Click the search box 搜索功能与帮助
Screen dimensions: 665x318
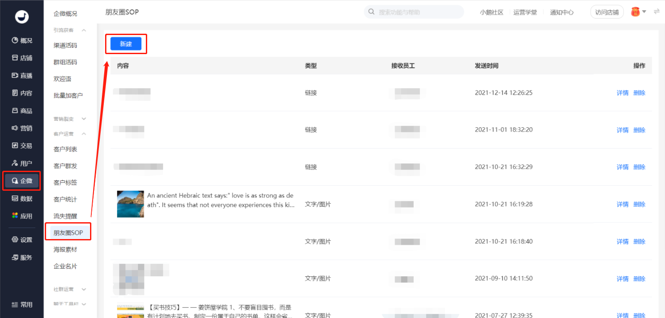tap(414, 12)
